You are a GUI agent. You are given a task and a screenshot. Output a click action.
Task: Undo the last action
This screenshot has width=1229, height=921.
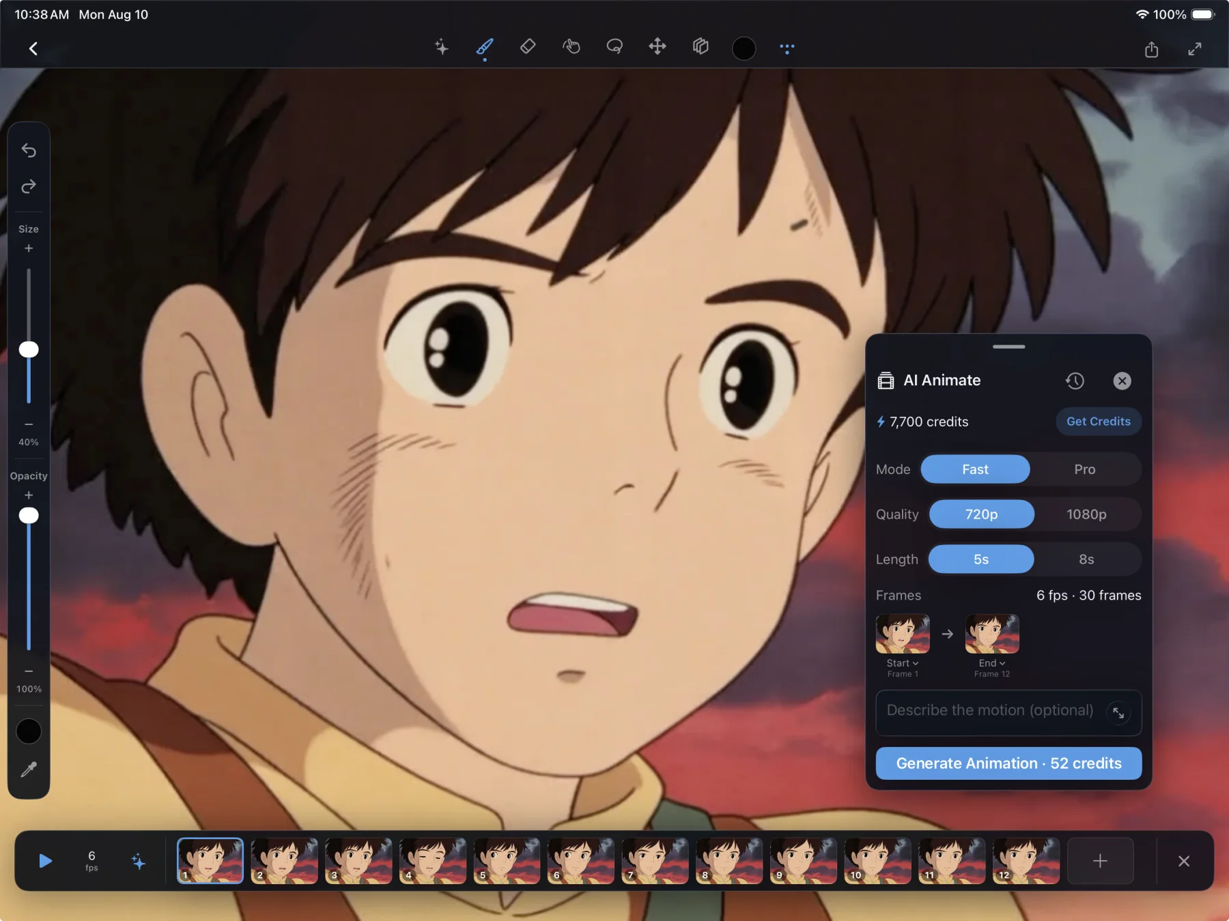pyautogui.click(x=29, y=150)
